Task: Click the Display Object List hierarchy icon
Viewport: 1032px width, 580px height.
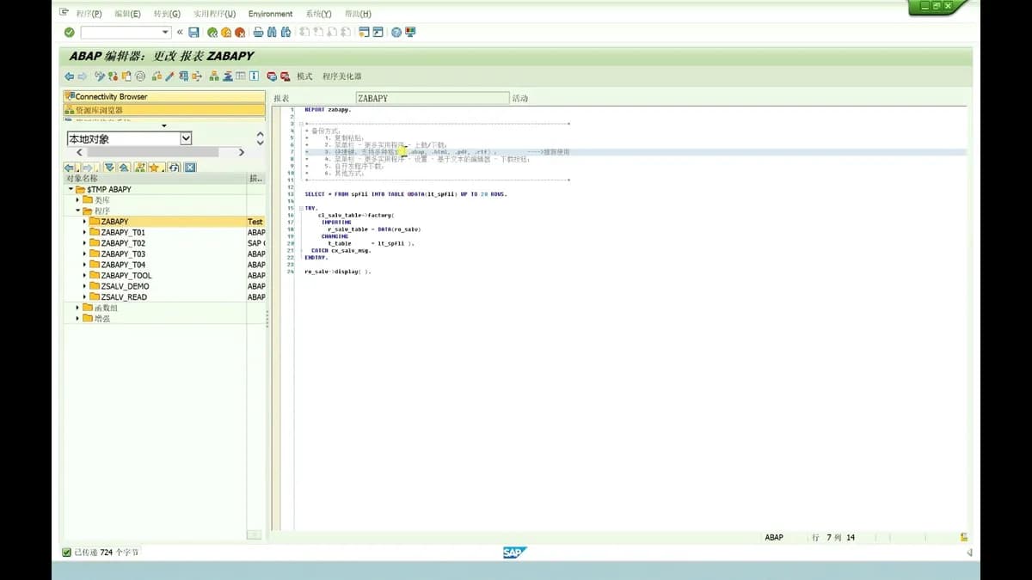Action: pos(214,76)
